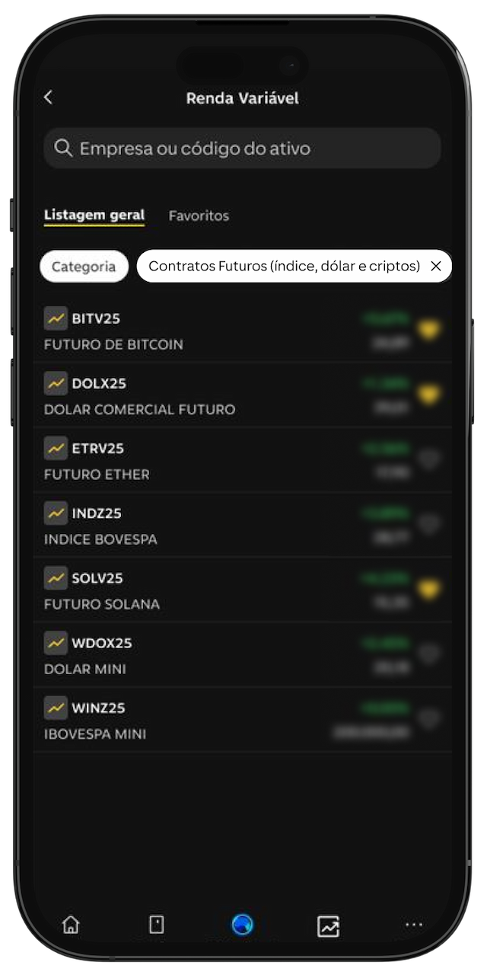487x975 pixels.
Task: Select the globe icon in bottom navigation
Action: click(242, 925)
